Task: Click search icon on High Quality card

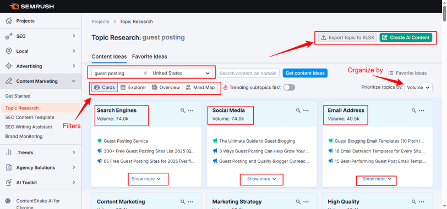Action: tap(413, 202)
